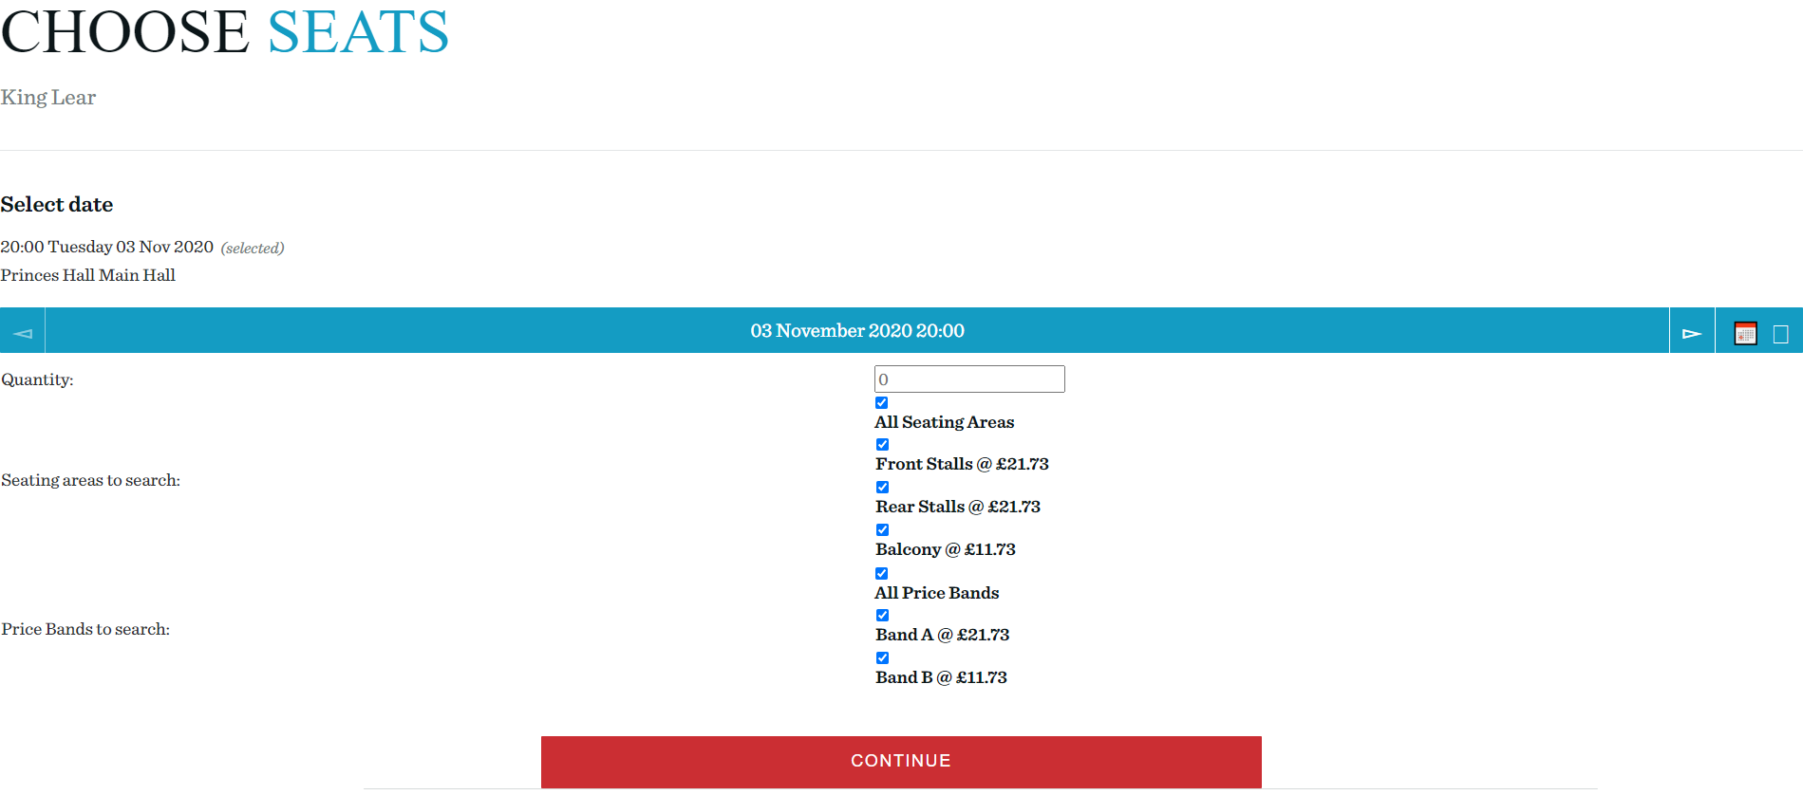Image resolution: width=1803 pixels, height=795 pixels.
Task: Click the blank square icon beside calendar
Action: pyautogui.click(x=1781, y=334)
